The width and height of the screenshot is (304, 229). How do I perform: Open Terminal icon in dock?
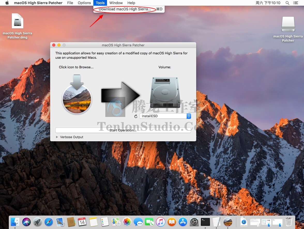pos(205,222)
